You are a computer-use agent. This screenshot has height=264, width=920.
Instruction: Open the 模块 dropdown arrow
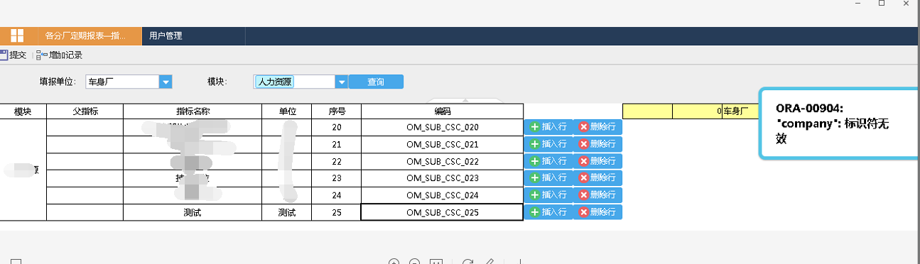[x=341, y=82]
